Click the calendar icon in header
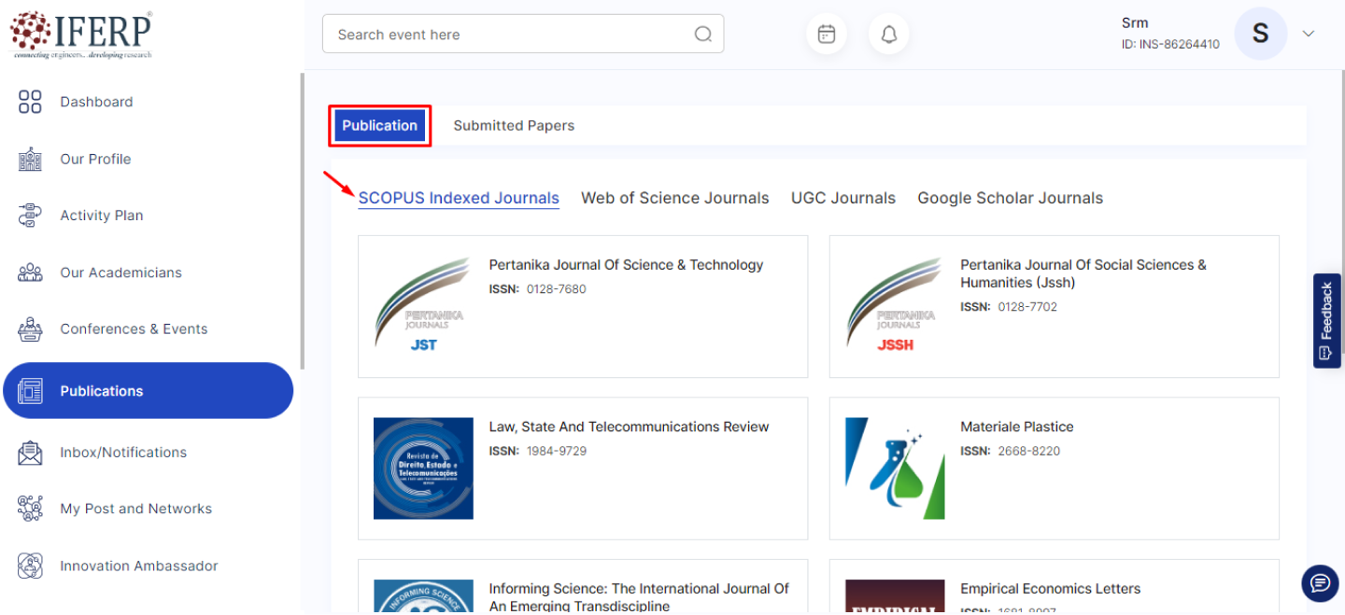The image size is (1345, 615). pyautogui.click(x=826, y=35)
